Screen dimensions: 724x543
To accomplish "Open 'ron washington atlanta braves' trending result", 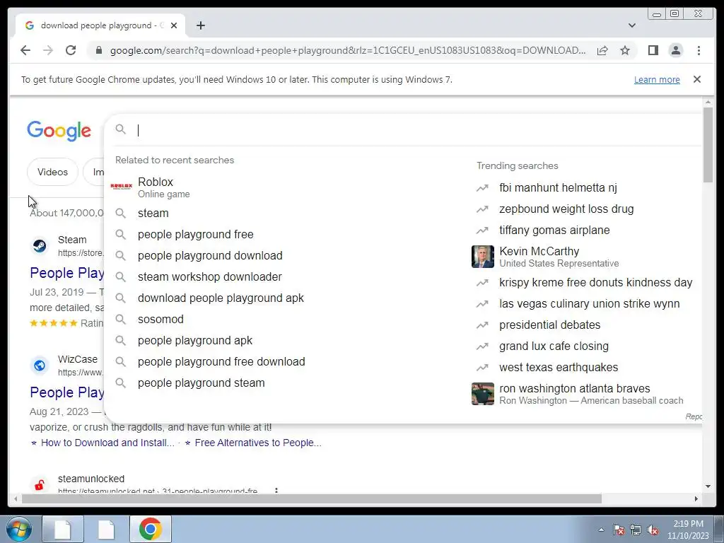I will (x=591, y=394).
